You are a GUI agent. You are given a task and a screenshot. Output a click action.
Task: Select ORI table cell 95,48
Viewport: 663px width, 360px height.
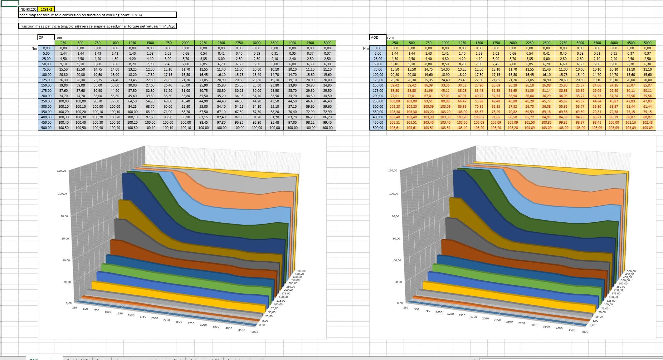click(275, 122)
